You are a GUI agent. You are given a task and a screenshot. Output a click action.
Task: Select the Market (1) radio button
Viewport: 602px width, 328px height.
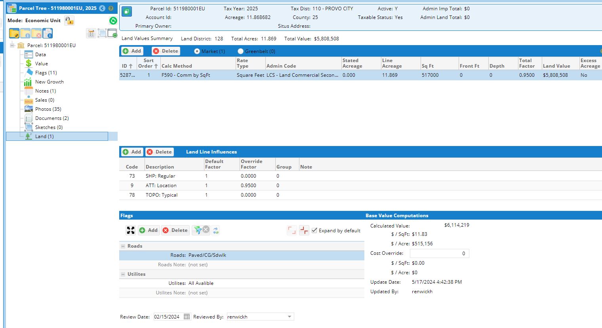[x=197, y=51]
